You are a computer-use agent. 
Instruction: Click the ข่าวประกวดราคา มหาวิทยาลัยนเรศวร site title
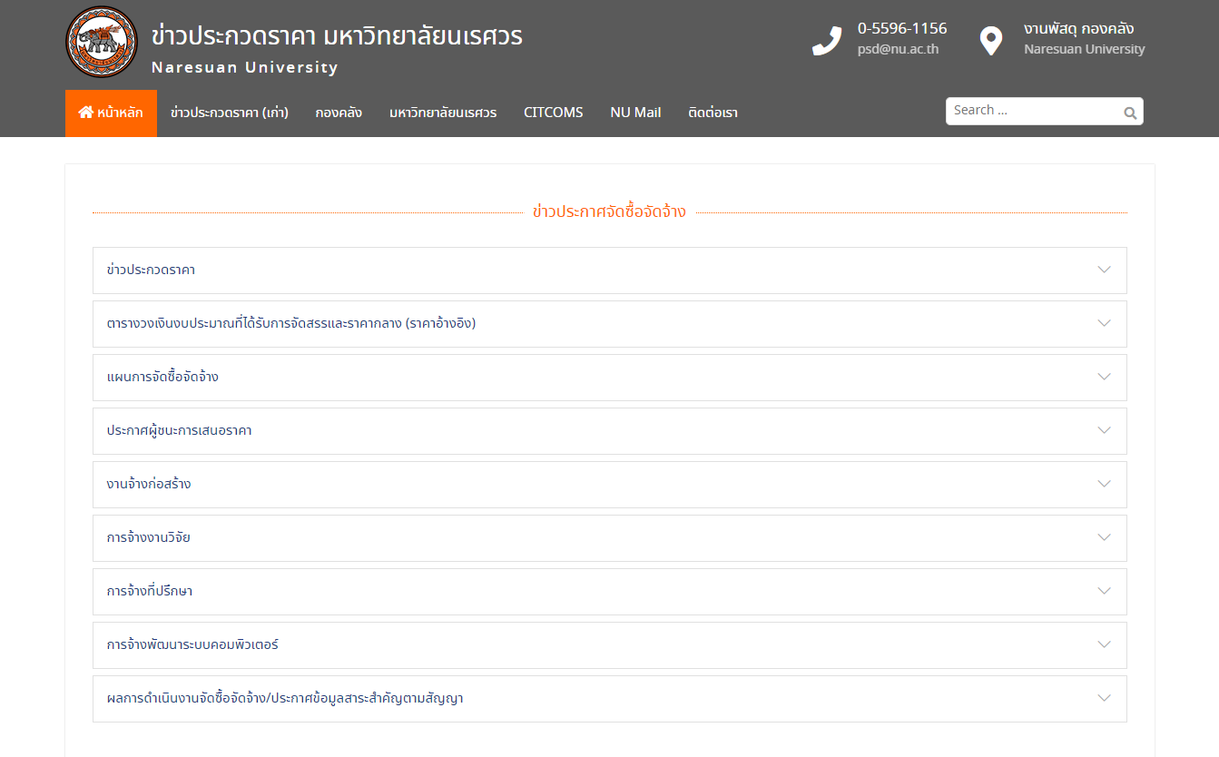[x=337, y=36]
